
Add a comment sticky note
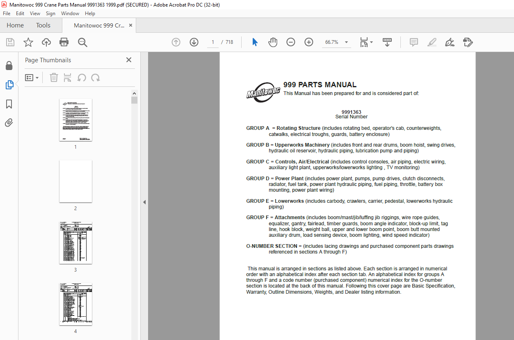[414, 42]
